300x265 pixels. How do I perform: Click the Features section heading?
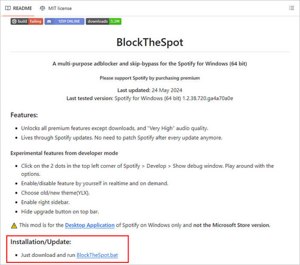24,115
